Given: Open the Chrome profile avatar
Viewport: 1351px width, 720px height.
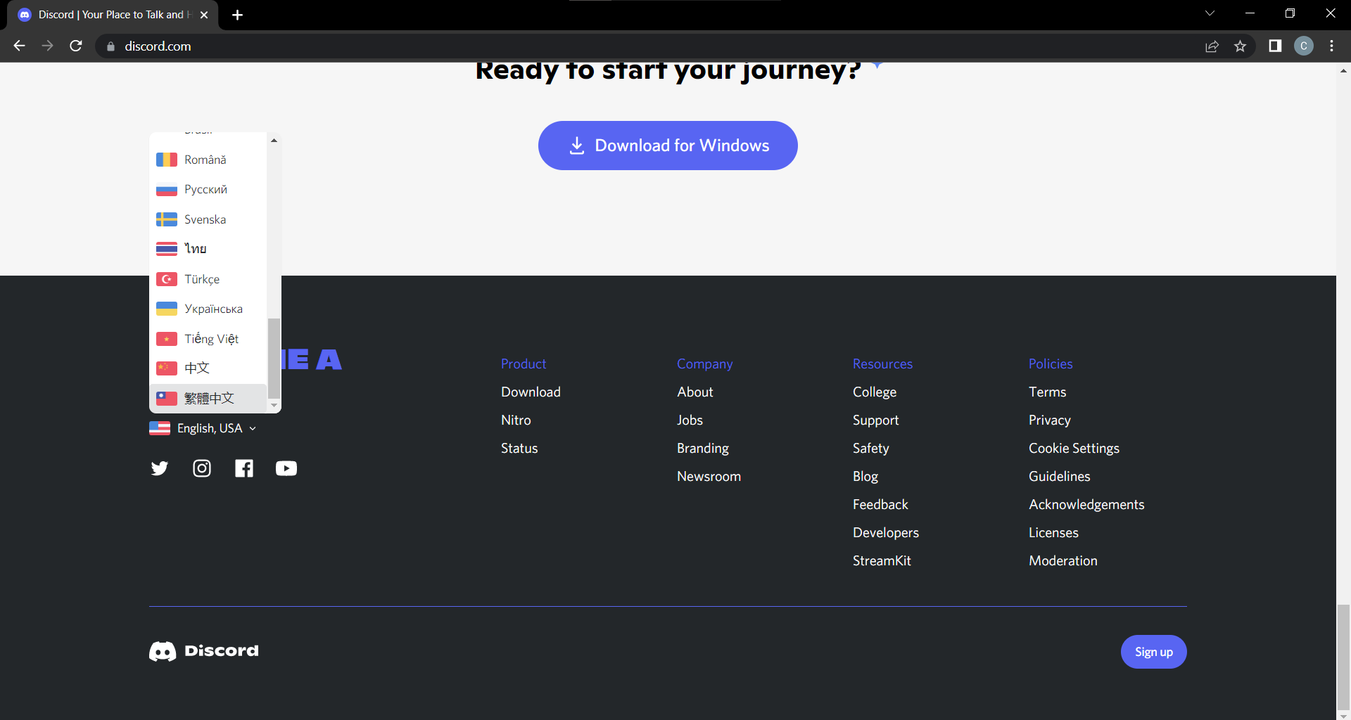Looking at the screenshot, I should click(1304, 46).
